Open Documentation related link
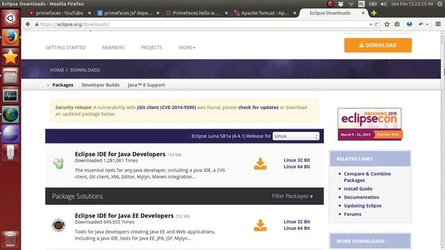 [362, 197]
